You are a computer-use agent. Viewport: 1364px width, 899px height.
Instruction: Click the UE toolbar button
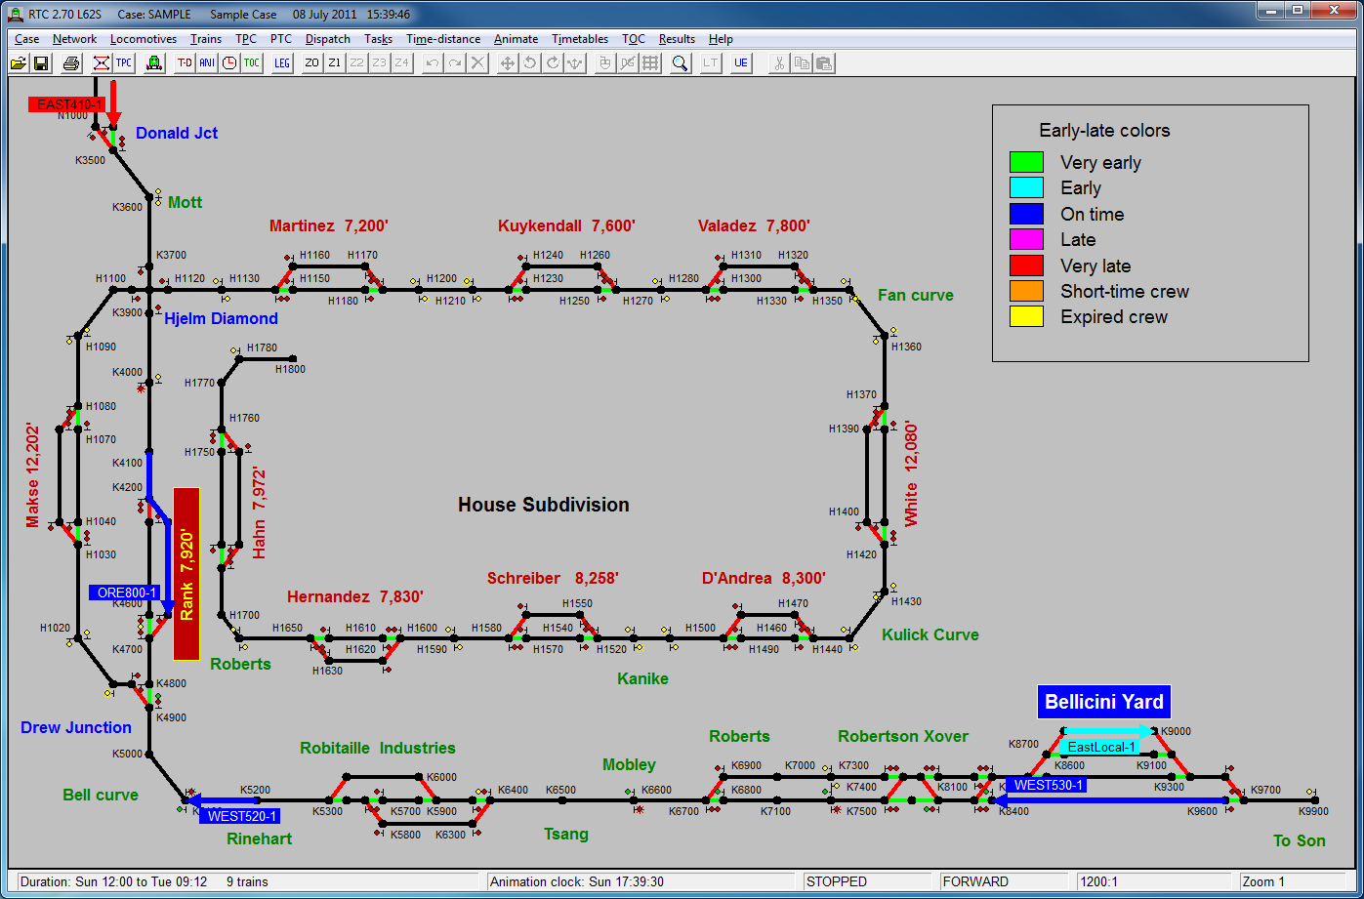coord(741,63)
